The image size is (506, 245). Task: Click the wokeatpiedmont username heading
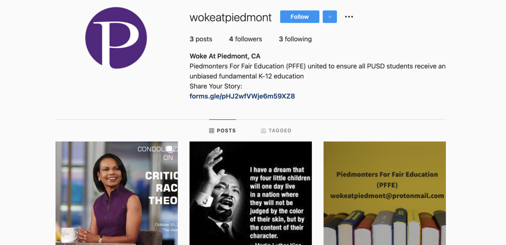[231, 17]
